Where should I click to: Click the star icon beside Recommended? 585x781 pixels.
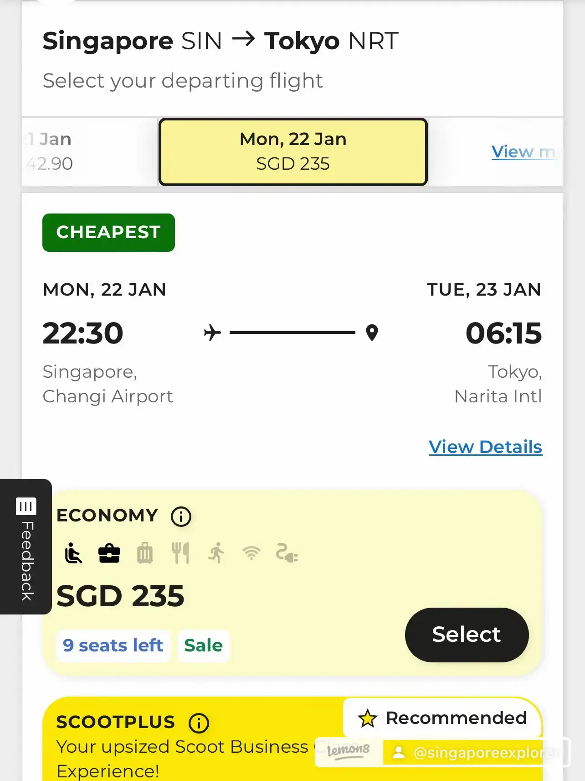click(x=368, y=719)
